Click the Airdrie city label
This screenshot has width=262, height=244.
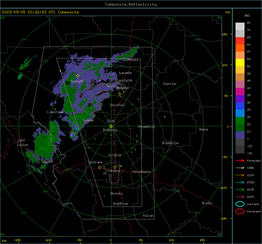tap(115, 155)
